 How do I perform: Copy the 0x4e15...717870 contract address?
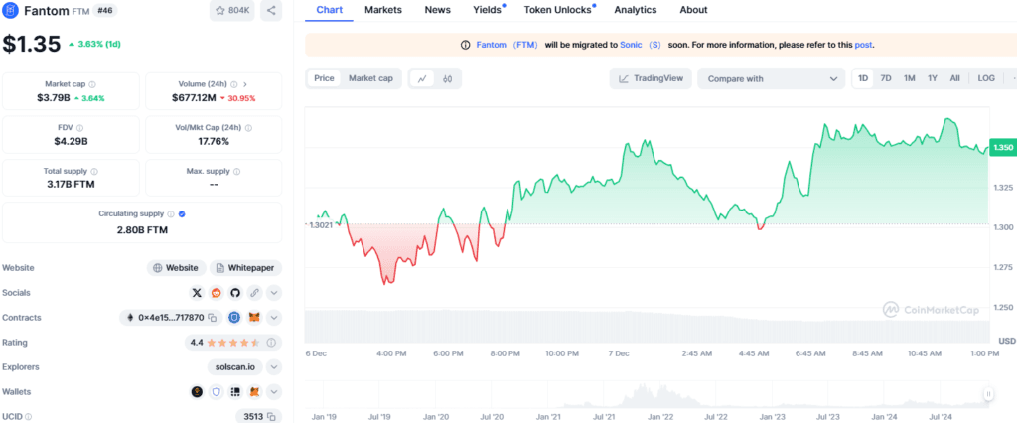pos(213,318)
